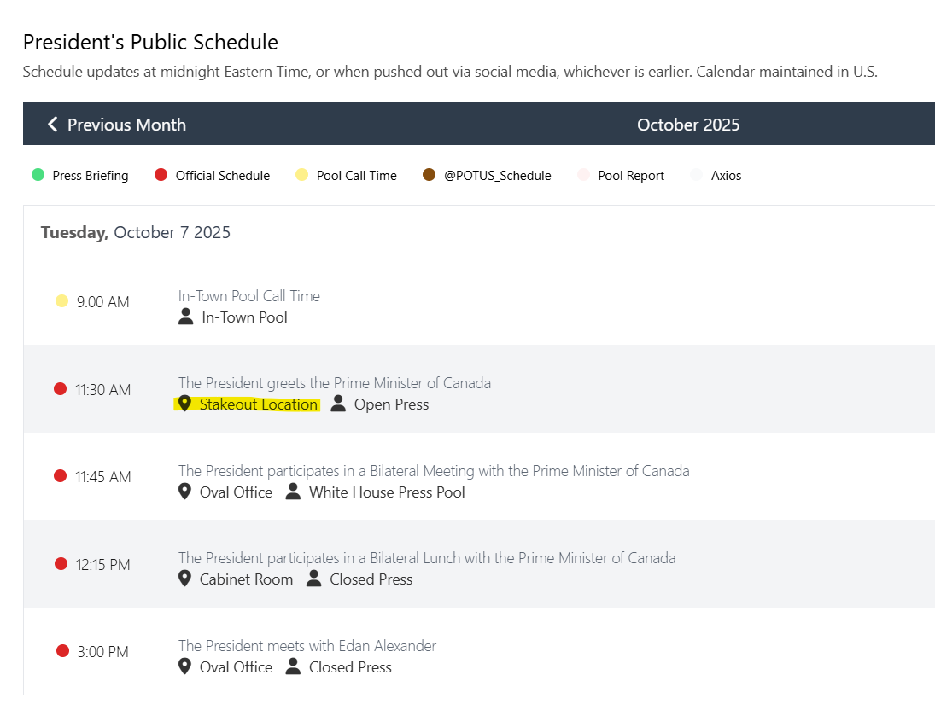The height and width of the screenshot is (710, 935).
Task: Click person icon beside White House Press Pool
Action: [293, 492]
